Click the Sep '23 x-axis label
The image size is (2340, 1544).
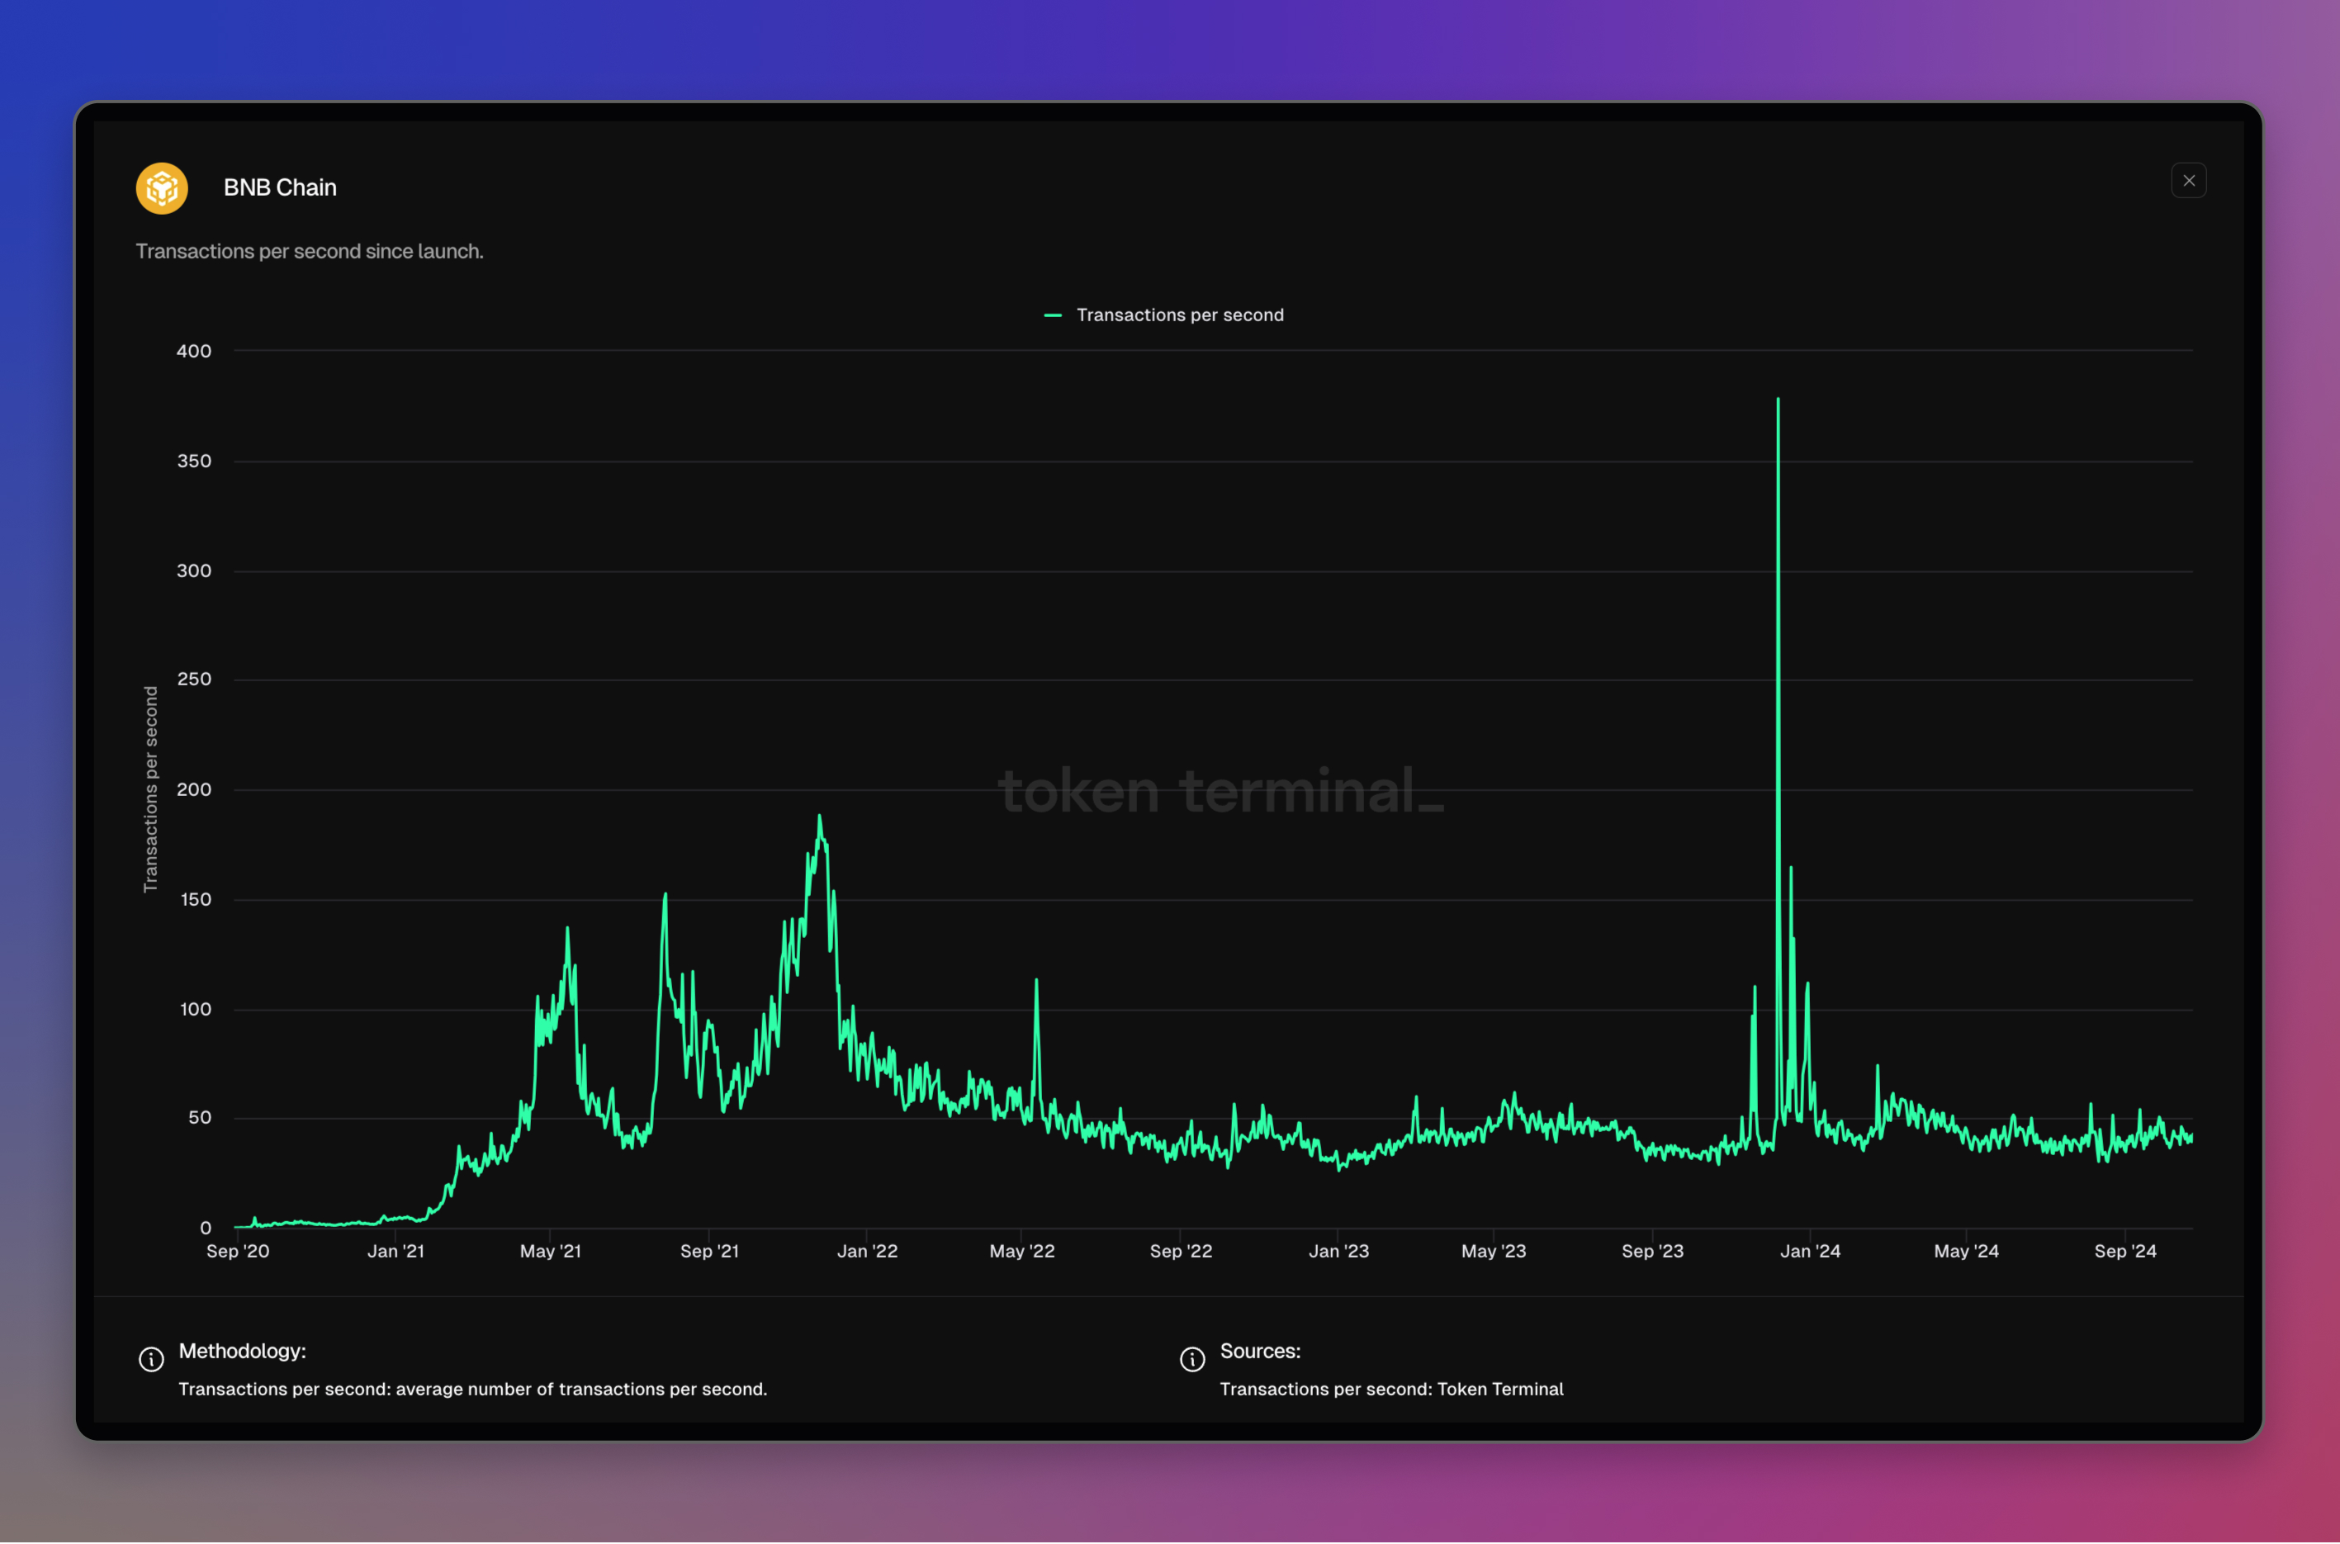coord(1653,1252)
